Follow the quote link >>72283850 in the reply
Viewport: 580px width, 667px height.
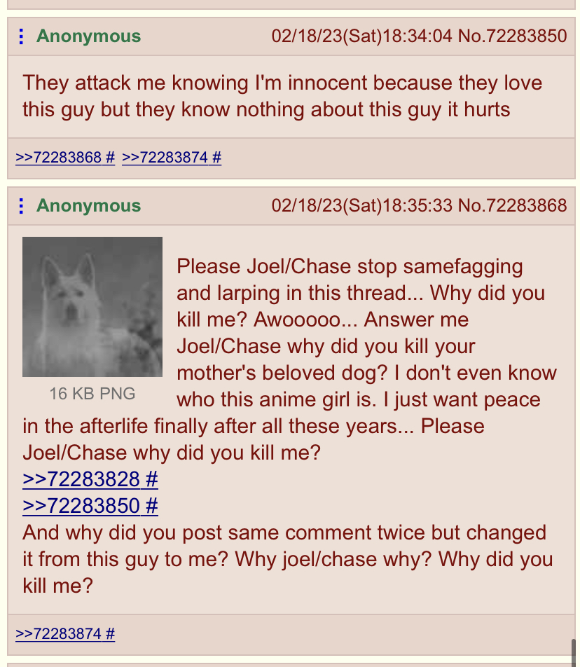click(81, 506)
